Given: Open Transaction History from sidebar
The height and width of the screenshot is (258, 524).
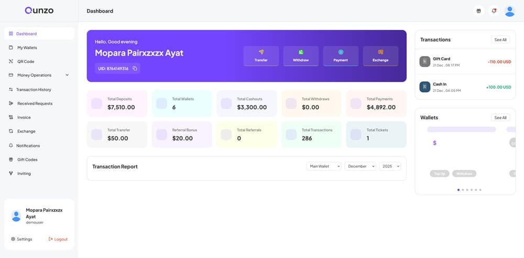Looking at the screenshot, I should 34,89.
